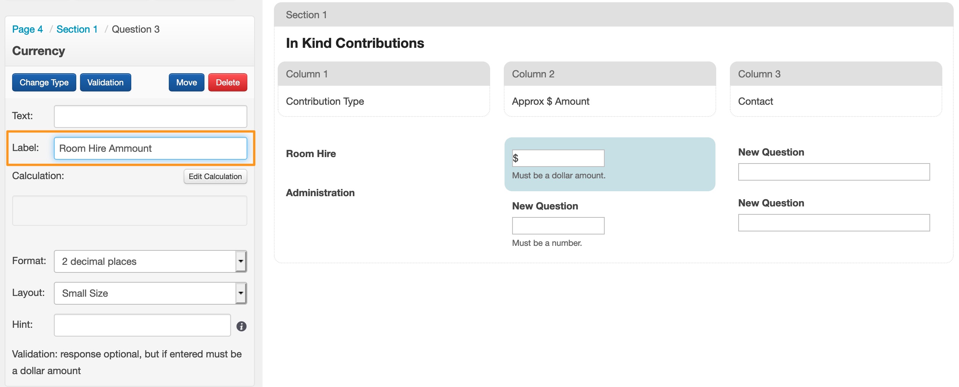Click the Edit Calculation button
Image resolution: width=959 pixels, height=387 pixels.
(x=215, y=176)
